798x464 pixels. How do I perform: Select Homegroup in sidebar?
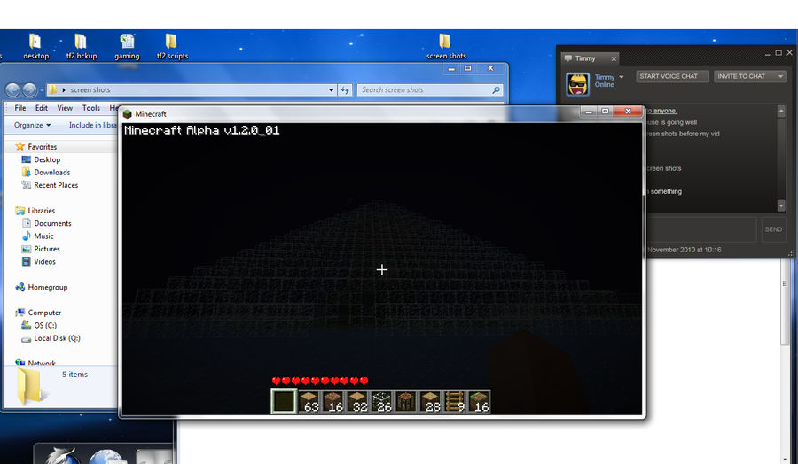(47, 287)
